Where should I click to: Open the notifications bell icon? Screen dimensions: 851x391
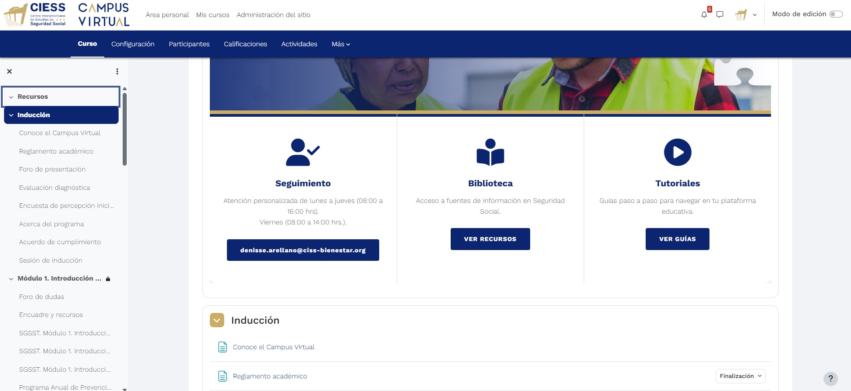(x=704, y=14)
